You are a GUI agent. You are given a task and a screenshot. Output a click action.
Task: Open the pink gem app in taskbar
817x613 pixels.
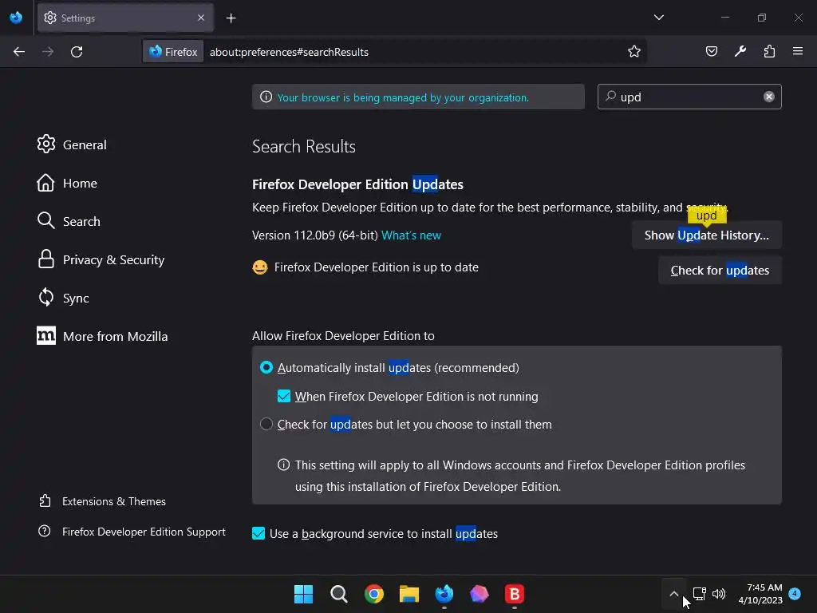(479, 594)
